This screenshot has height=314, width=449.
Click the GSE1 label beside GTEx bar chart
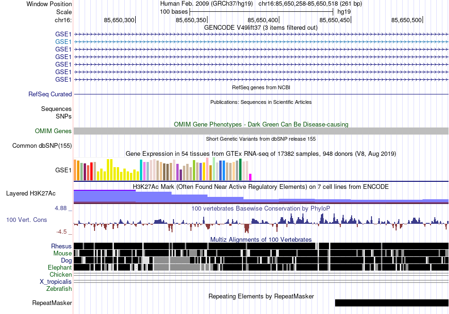[x=63, y=170]
